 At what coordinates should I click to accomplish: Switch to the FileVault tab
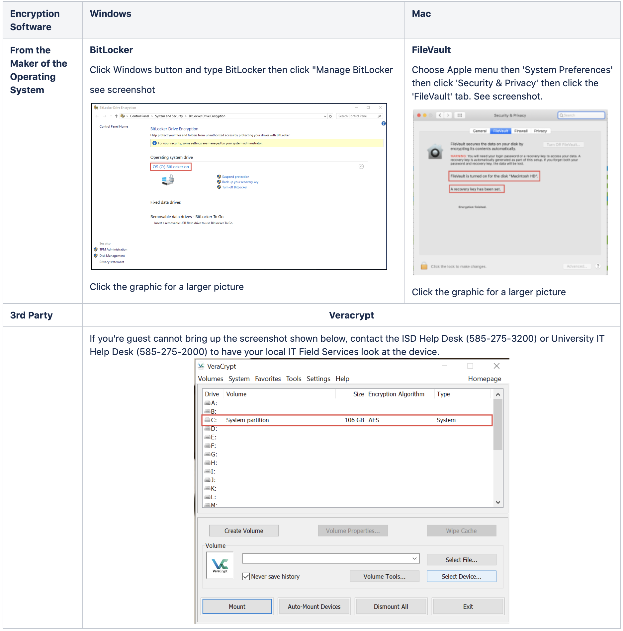pos(500,131)
